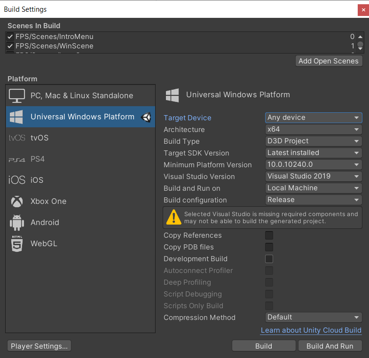Open the Target Device dropdown
Viewport: 369px width, 358px height.
tap(314, 117)
